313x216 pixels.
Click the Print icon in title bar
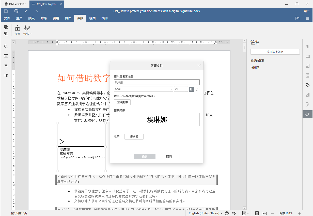coord(16,11)
